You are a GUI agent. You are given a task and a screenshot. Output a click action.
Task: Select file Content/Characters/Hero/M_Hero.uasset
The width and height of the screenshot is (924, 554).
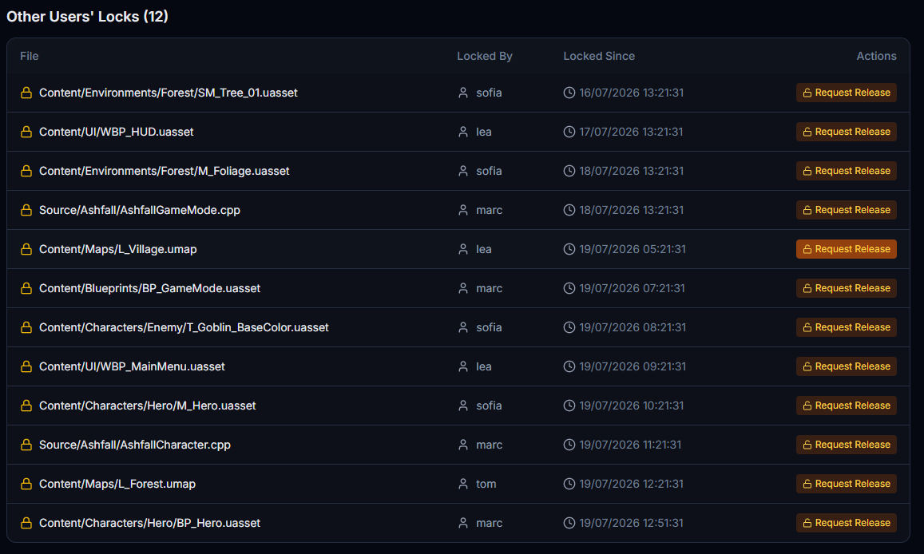click(x=147, y=406)
